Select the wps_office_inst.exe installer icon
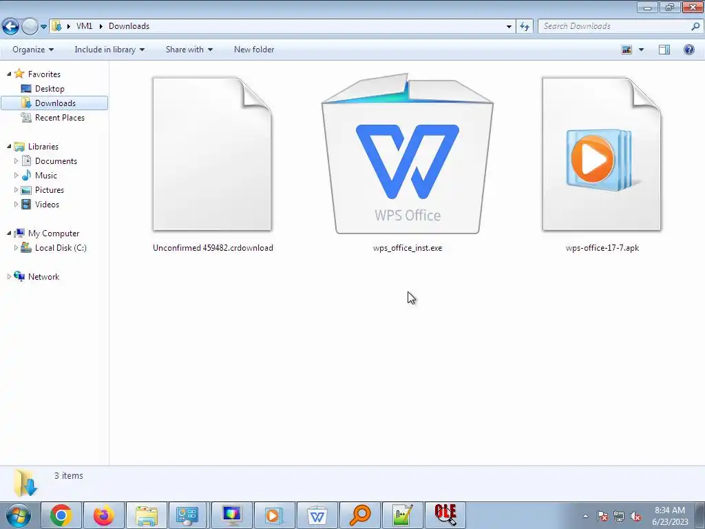The image size is (705, 529). (408, 154)
